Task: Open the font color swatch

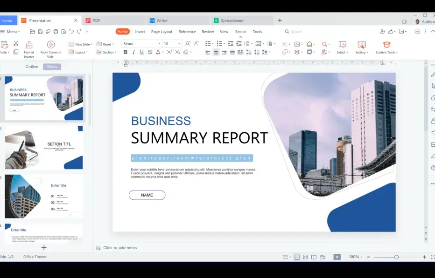Action: click(x=158, y=52)
